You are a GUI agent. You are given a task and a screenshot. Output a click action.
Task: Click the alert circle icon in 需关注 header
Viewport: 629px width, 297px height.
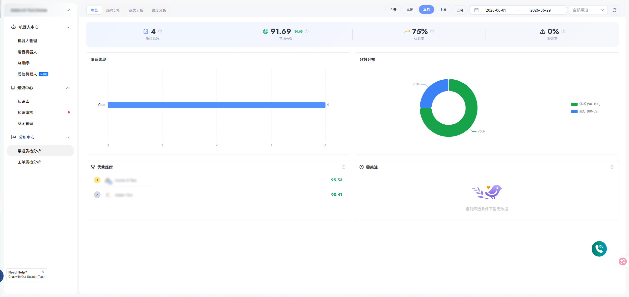pos(362,167)
